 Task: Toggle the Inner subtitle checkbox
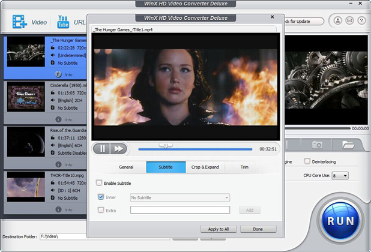pyautogui.click(x=101, y=197)
